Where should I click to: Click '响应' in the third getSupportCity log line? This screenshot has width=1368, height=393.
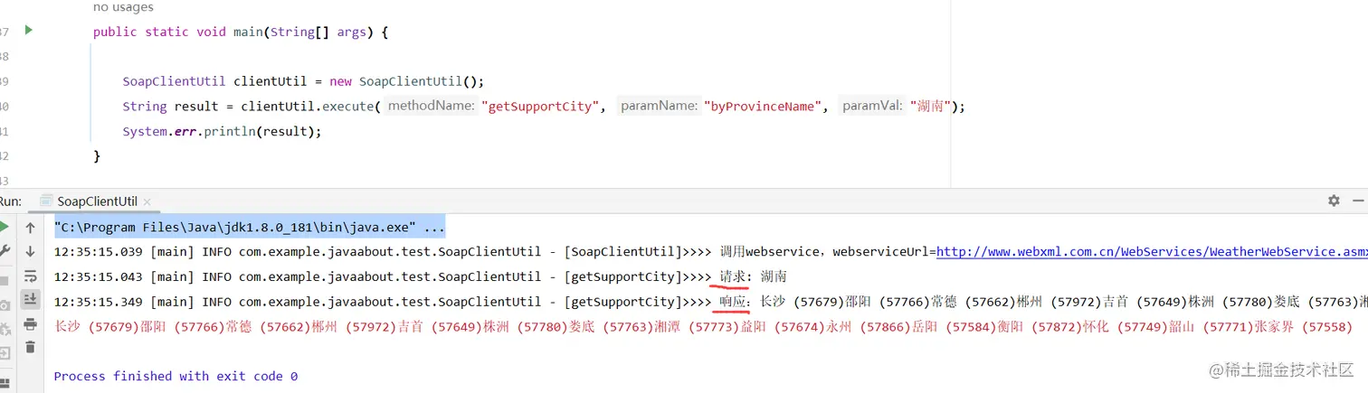(x=734, y=302)
